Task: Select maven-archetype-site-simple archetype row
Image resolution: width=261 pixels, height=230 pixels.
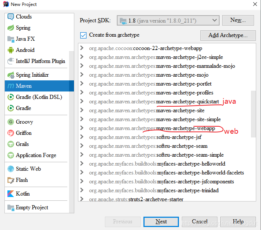Action: coord(167,119)
